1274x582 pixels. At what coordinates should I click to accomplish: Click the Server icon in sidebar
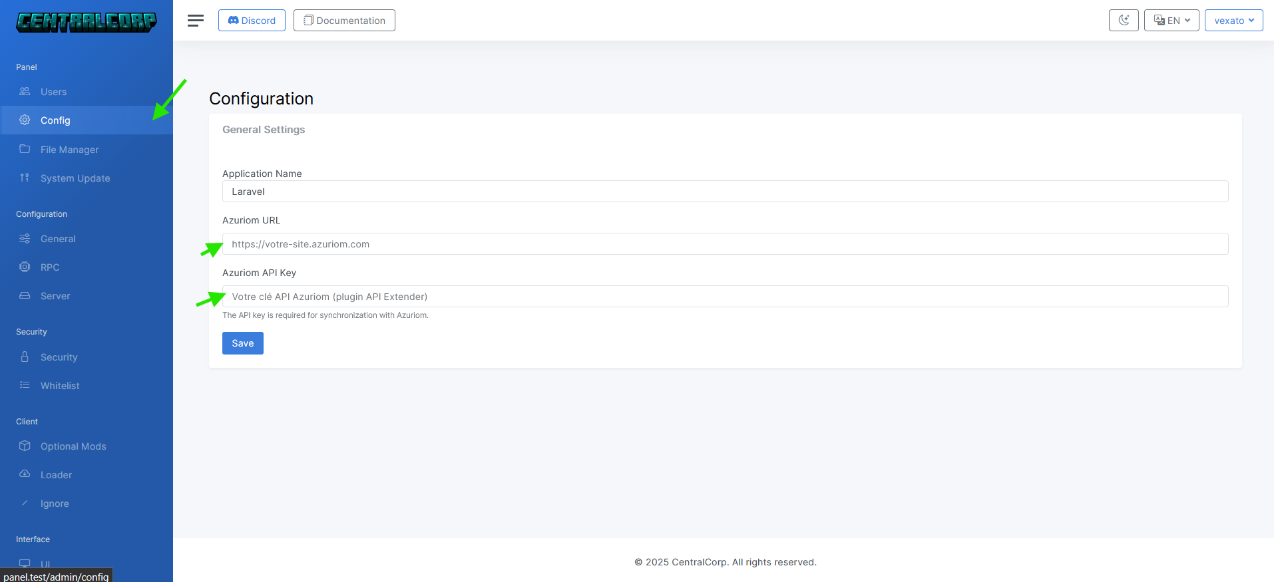coord(25,296)
